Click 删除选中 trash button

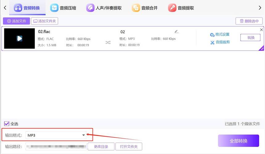pyautogui.click(x=248, y=21)
